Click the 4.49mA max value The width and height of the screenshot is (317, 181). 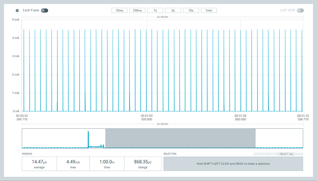(x=73, y=162)
